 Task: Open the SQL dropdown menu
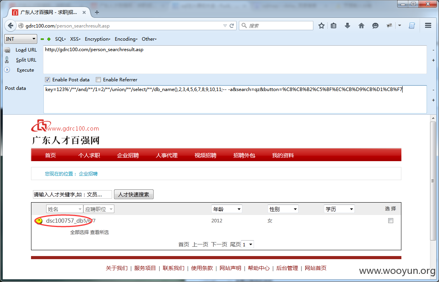click(60, 39)
